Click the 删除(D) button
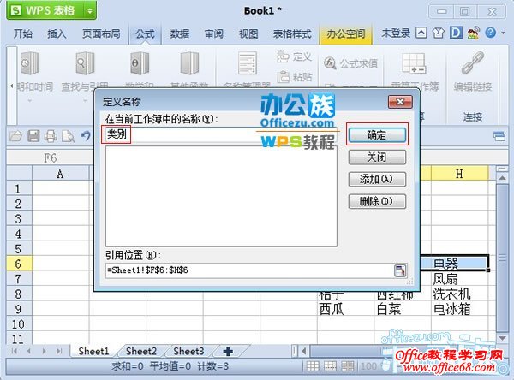 (377, 201)
